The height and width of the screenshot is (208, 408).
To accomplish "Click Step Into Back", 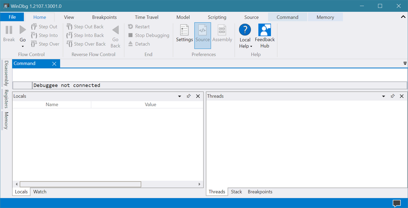I will pyautogui.click(x=85, y=35).
